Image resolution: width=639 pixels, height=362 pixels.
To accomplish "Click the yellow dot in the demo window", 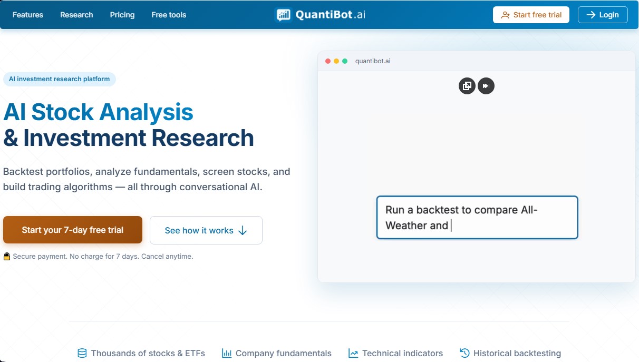I will point(336,61).
